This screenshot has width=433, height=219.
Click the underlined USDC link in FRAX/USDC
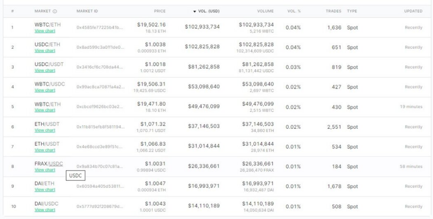click(x=56, y=164)
